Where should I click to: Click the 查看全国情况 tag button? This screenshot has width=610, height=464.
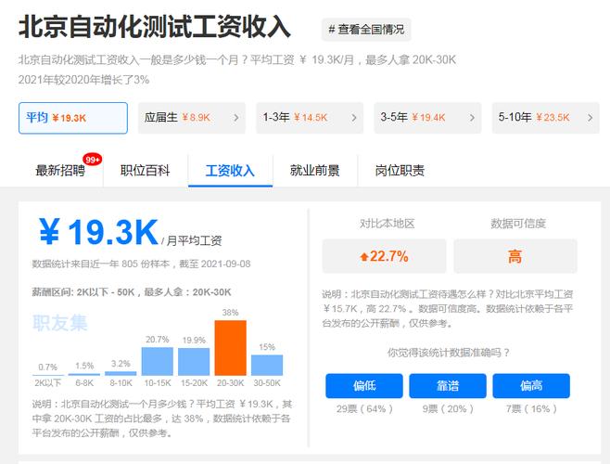pos(365,30)
